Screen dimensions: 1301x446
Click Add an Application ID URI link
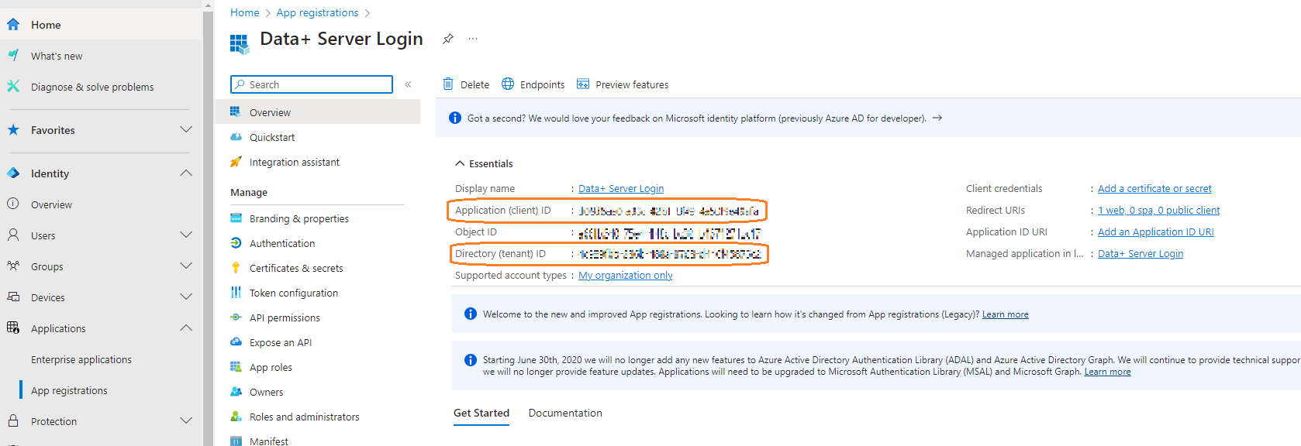(x=1156, y=232)
